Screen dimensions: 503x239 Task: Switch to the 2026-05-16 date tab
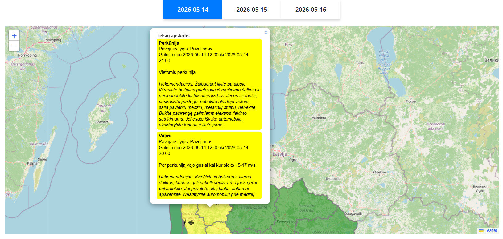coord(311,10)
